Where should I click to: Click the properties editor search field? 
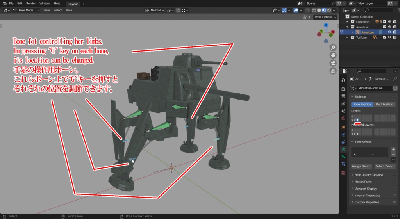(x=371, y=71)
